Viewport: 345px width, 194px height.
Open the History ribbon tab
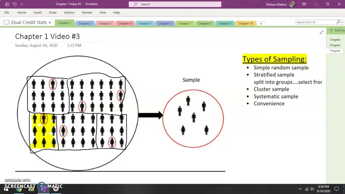69,12
